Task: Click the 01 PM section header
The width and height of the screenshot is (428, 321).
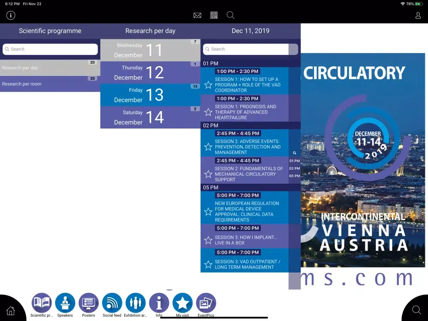Action: click(x=250, y=64)
